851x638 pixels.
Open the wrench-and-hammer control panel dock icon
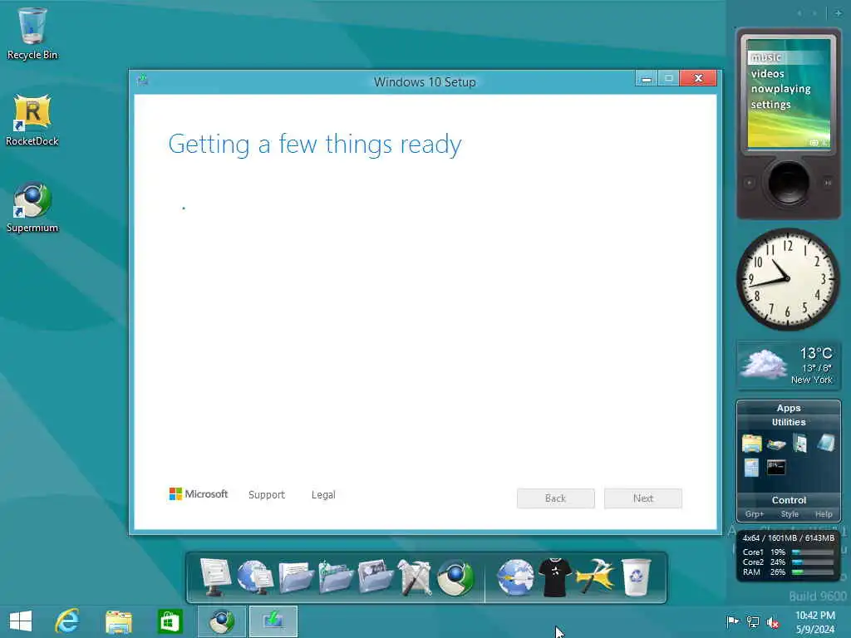click(415, 577)
